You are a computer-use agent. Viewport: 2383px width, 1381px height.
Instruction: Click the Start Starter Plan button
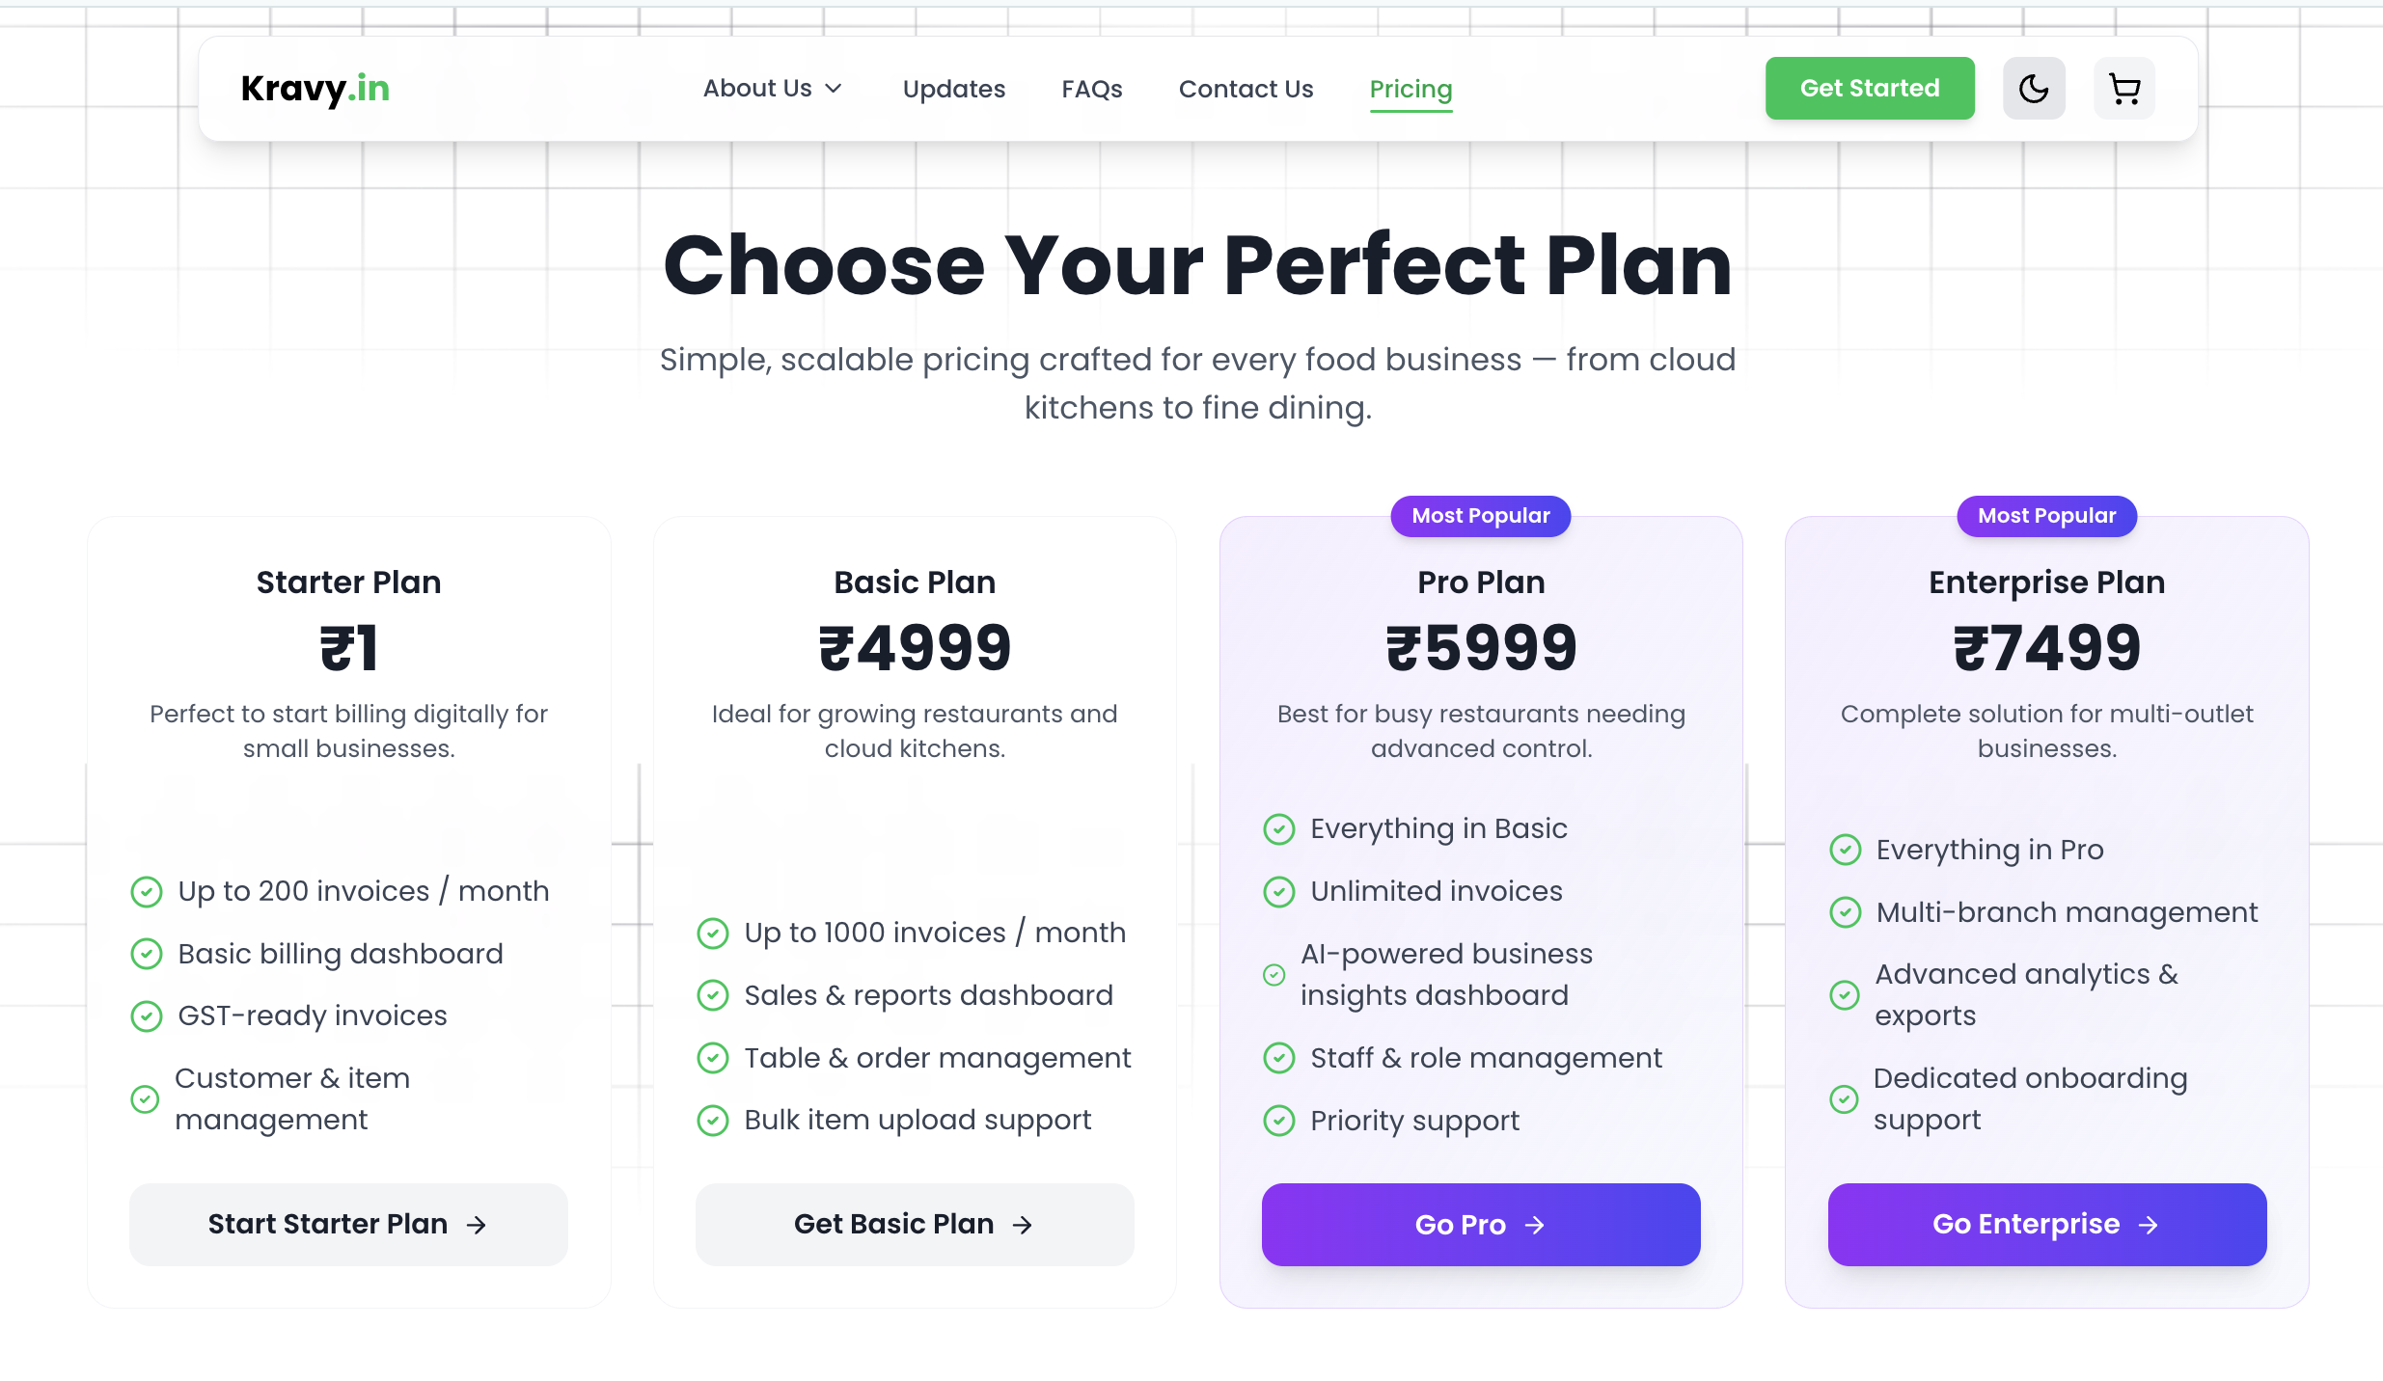click(348, 1224)
